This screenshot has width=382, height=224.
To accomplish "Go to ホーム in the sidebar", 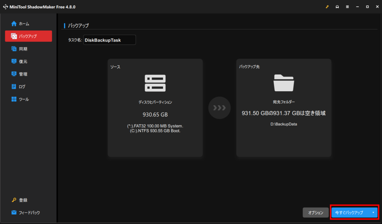I will pyautogui.click(x=24, y=24).
